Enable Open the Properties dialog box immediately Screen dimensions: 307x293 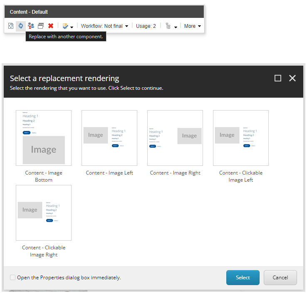[x=13, y=278]
